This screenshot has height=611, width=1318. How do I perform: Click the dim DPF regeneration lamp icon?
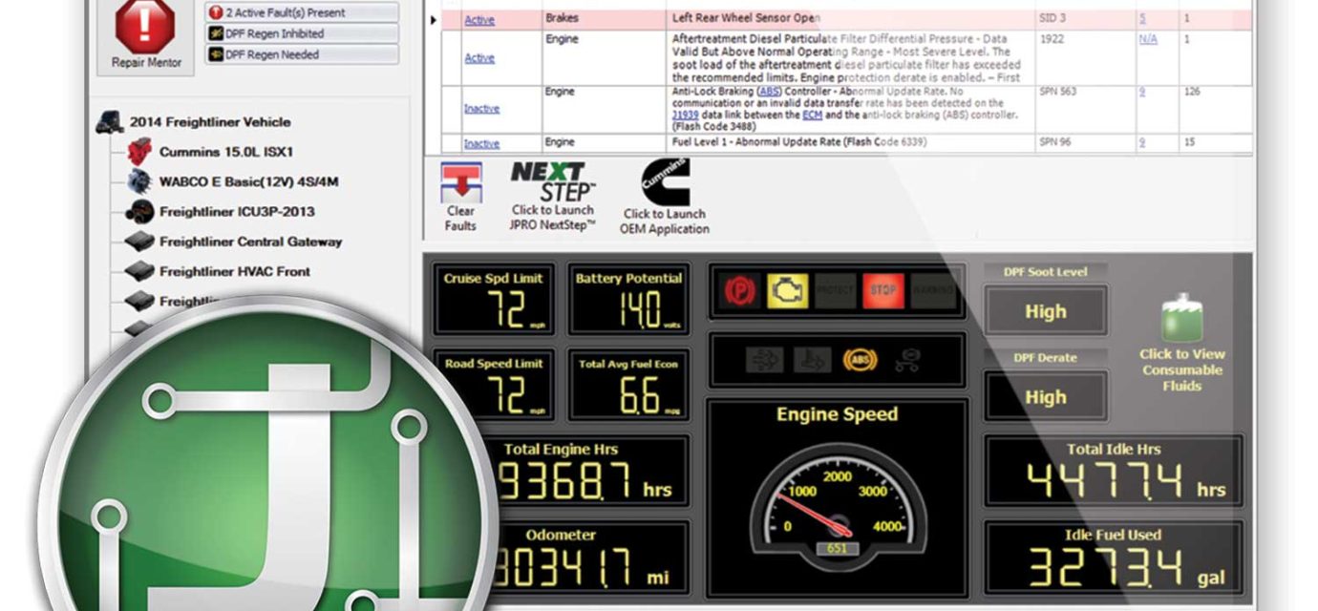pyautogui.click(x=764, y=360)
